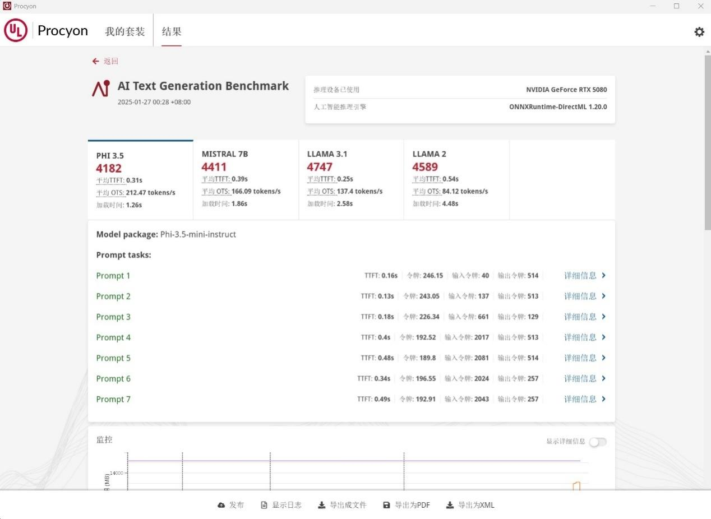Expand Prompt 7 details chevron
This screenshot has width=711, height=519.
pos(603,399)
